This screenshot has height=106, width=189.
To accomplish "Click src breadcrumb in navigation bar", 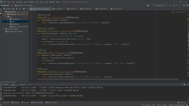I will (12, 5).
